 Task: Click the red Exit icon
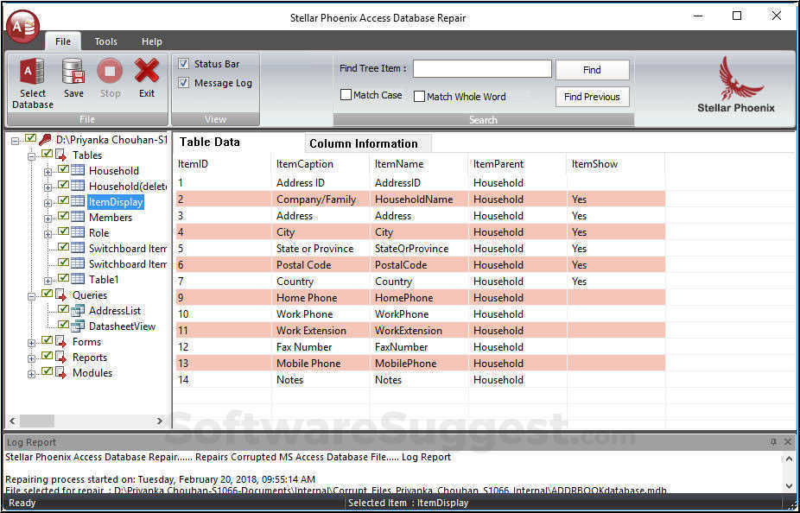[147, 71]
